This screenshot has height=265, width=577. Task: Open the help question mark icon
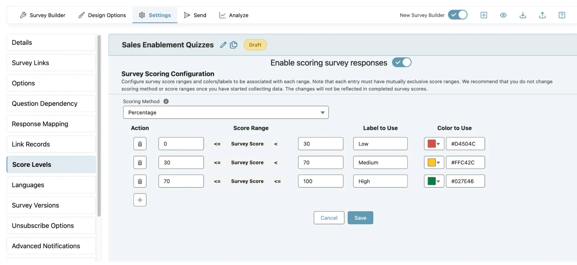(562, 15)
